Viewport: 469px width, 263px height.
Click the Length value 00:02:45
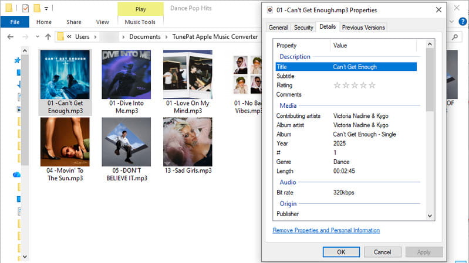pyautogui.click(x=344, y=171)
